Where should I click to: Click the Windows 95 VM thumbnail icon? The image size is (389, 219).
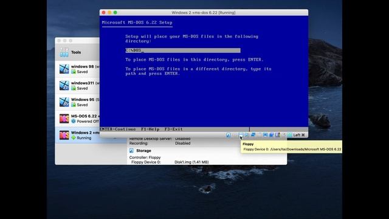coord(64,102)
